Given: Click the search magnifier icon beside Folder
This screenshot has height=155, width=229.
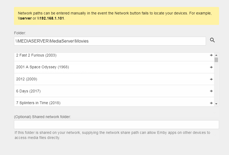Looking at the screenshot, I should pos(212,40).
